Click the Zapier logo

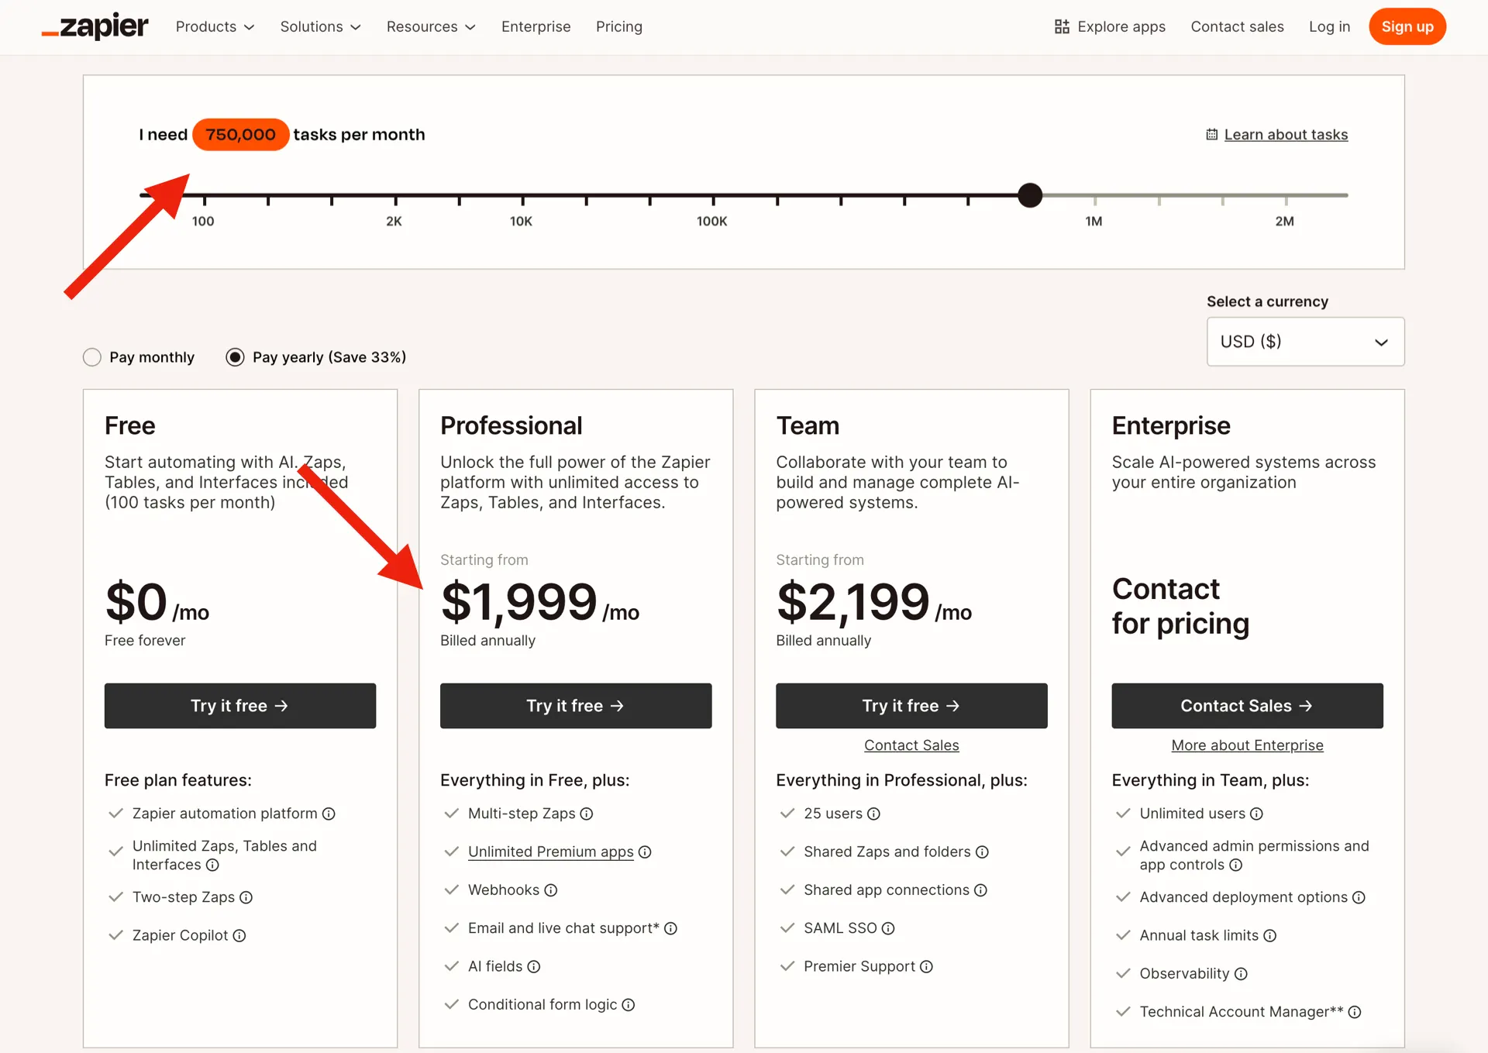click(95, 26)
